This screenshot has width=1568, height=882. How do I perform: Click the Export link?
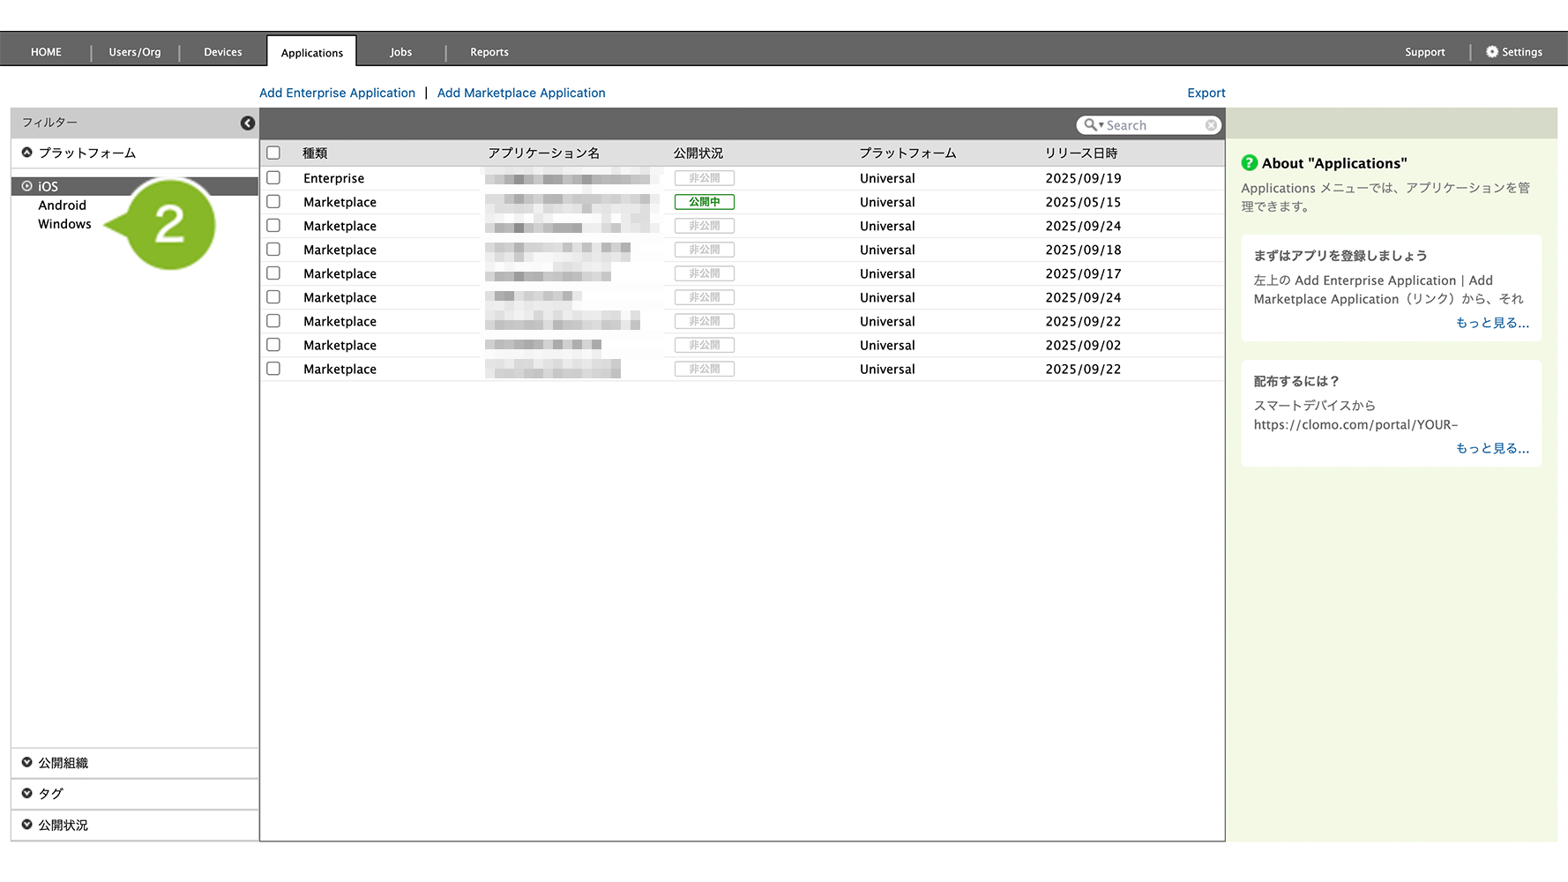point(1206,93)
